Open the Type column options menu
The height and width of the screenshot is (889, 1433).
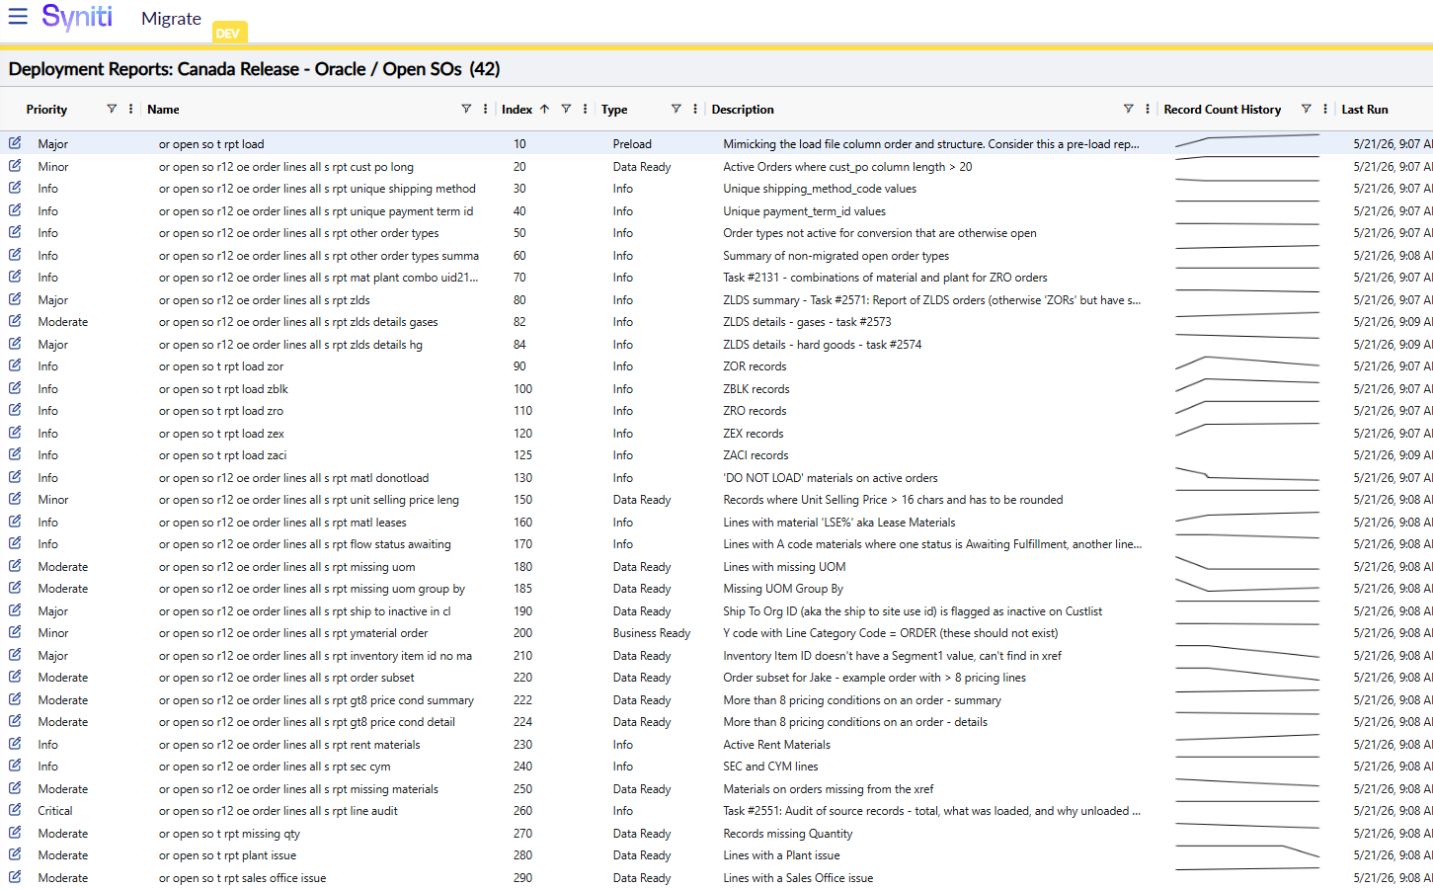point(695,109)
